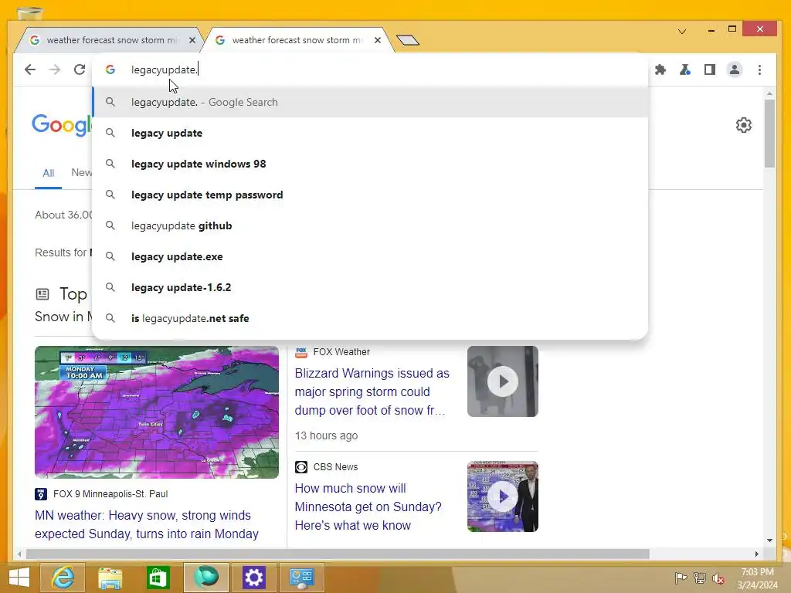Play the CBS News video thumbnail
The image size is (791, 593).
pos(502,496)
